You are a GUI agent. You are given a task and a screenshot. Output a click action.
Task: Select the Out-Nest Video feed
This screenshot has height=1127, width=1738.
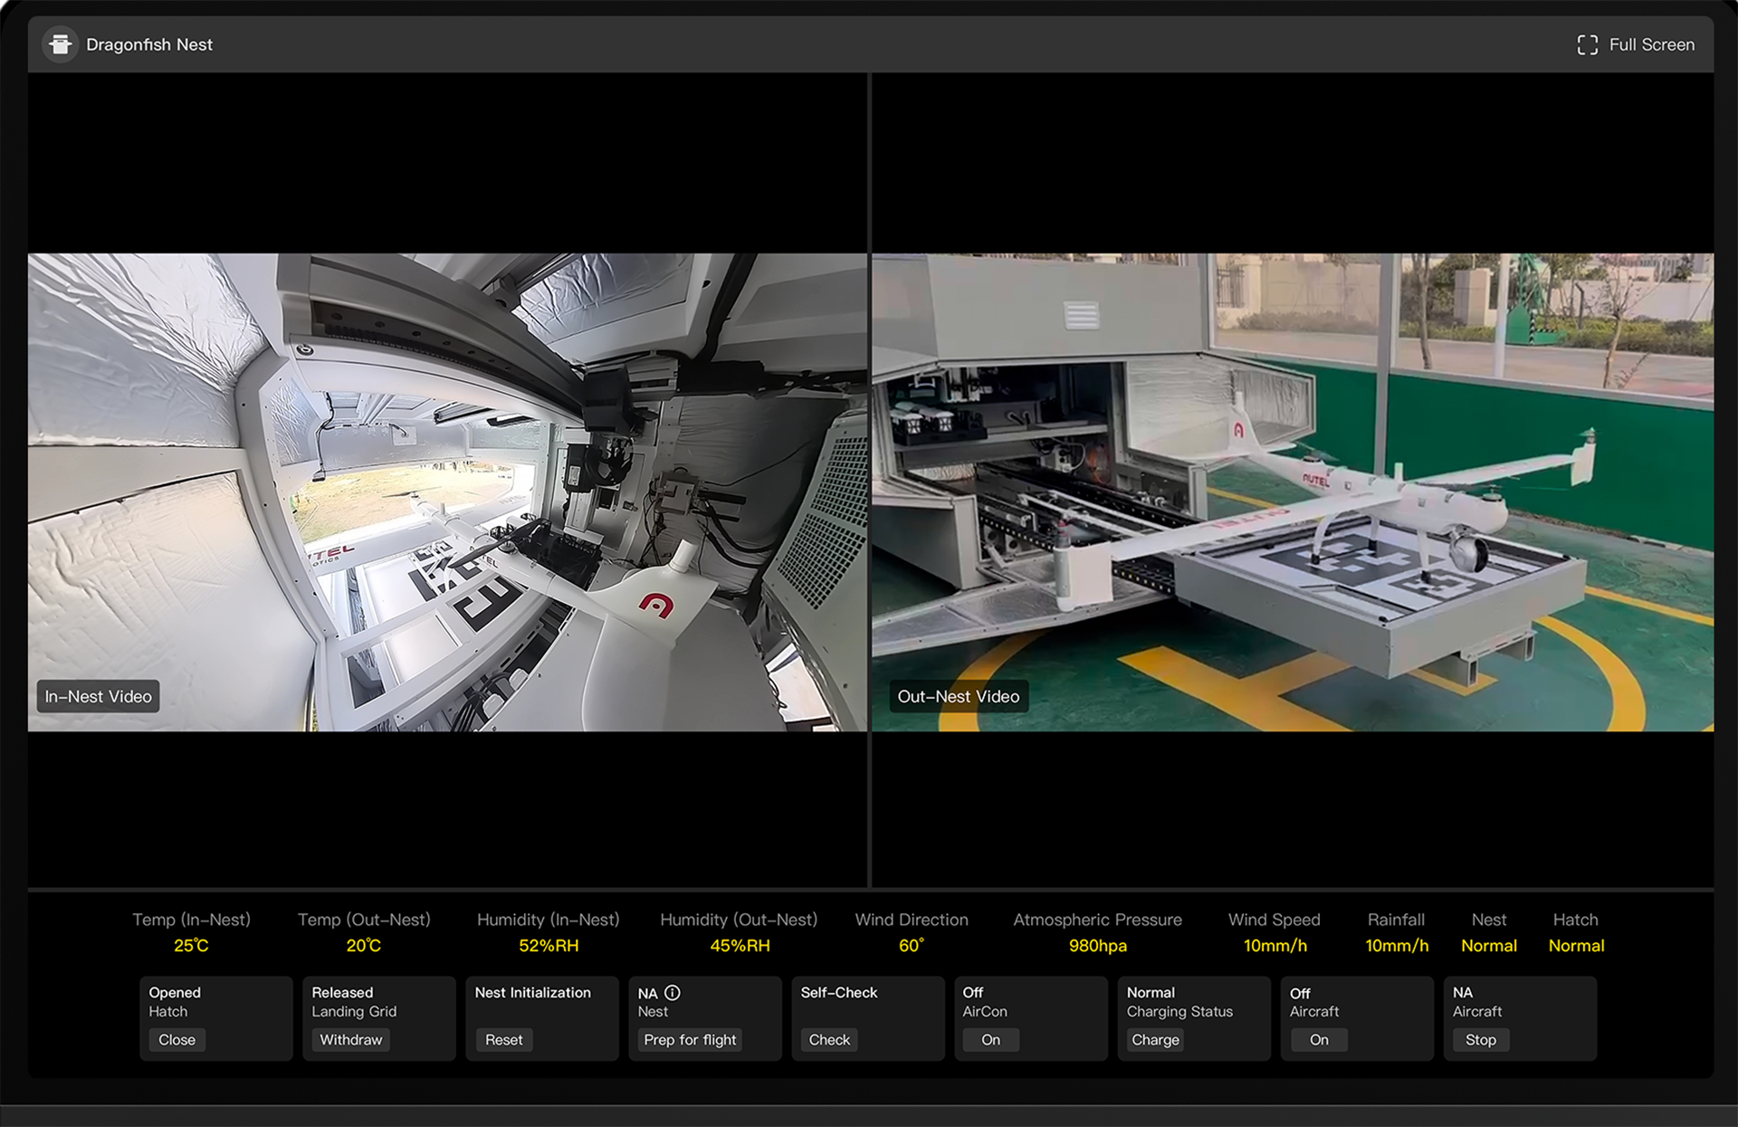click(x=1293, y=492)
